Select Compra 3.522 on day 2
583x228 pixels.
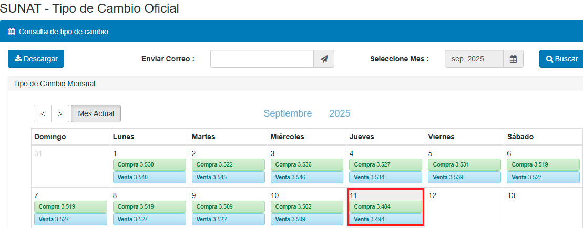(228, 164)
